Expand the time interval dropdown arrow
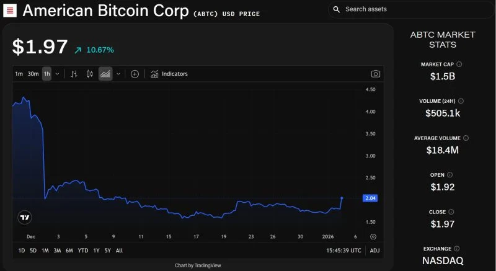Image resolution: width=496 pixels, height=271 pixels. pos(58,74)
